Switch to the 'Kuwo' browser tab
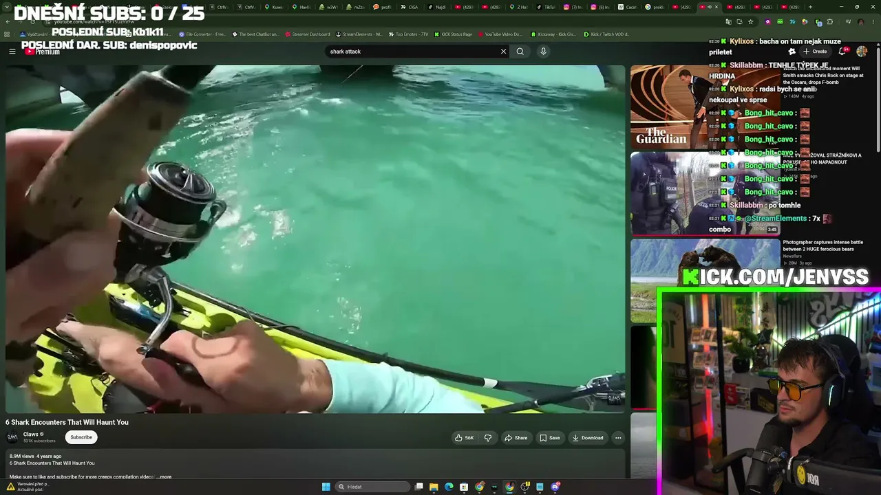Image resolution: width=881 pixels, height=495 pixels. [275, 7]
